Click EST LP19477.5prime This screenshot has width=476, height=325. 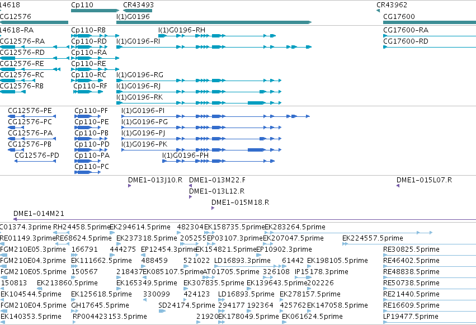(x=430, y=322)
